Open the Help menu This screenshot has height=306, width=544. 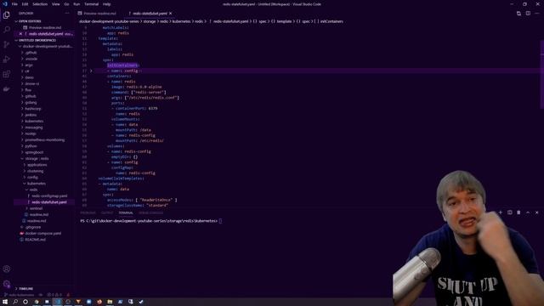pyautogui.click(x=106, y=4)
